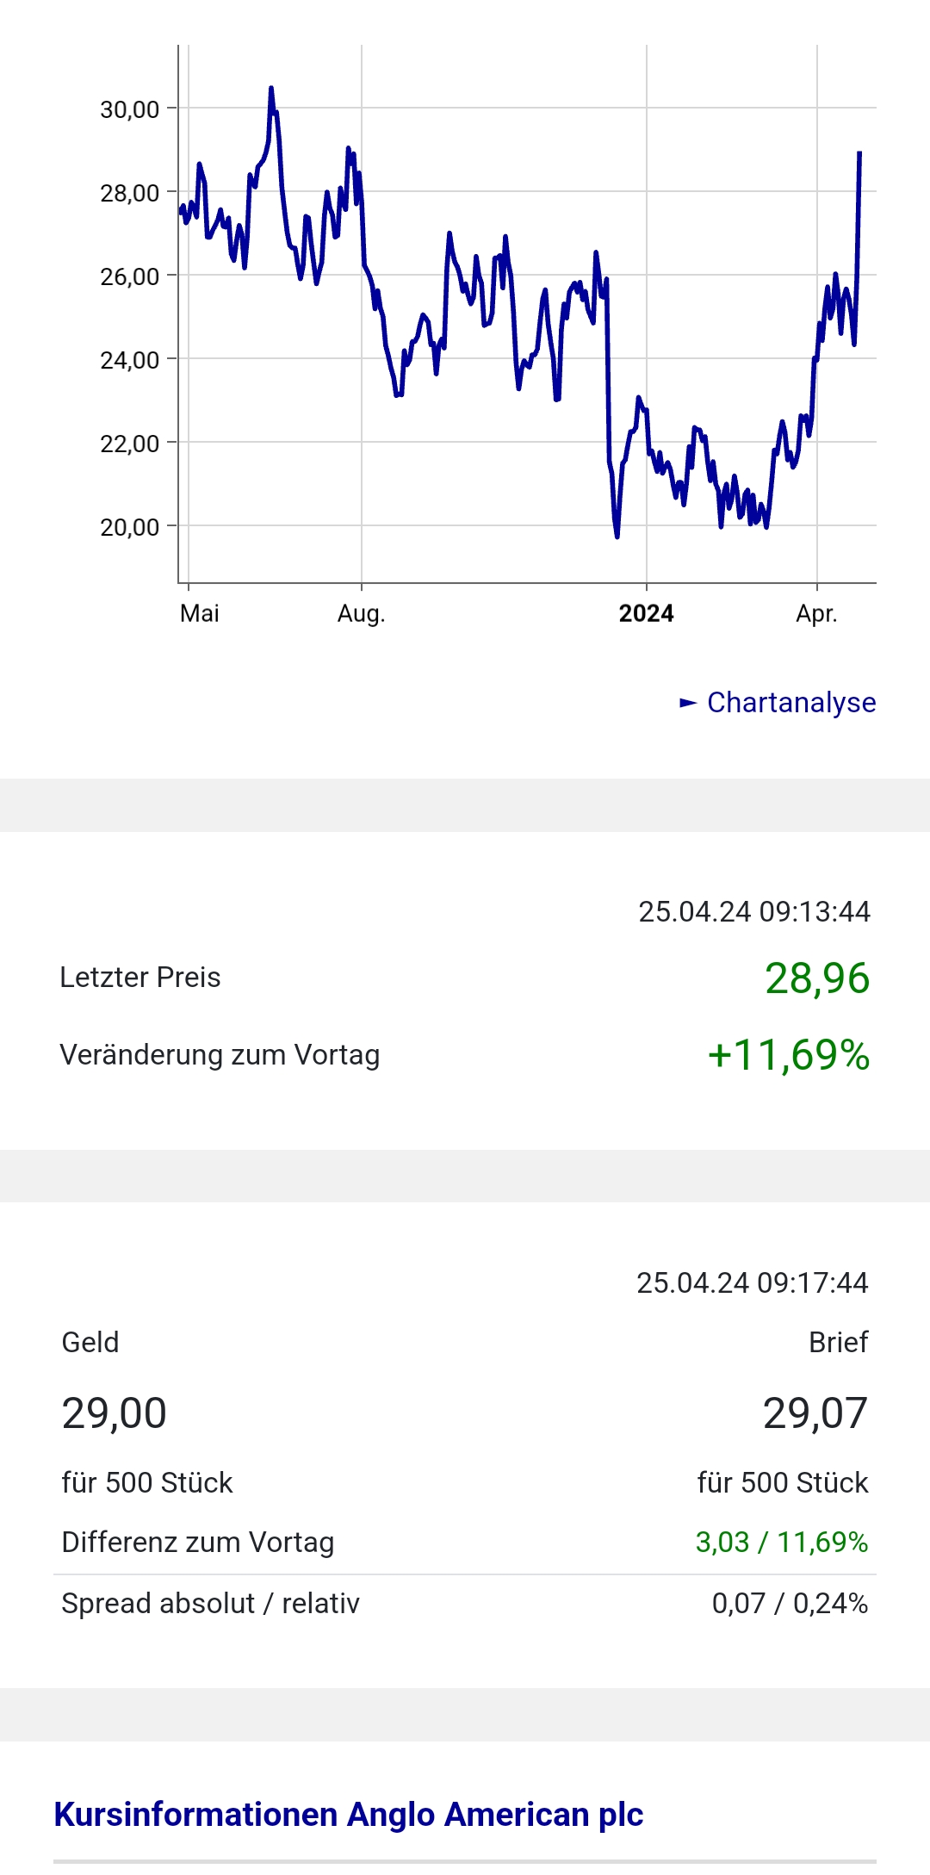The width and height of the screenshot is (930, 1875).
Task: Click the 20,00 price axis label
Action: coord(130,527)
